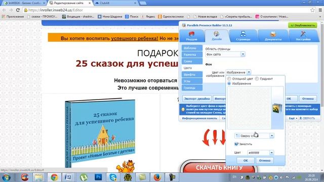Click the background image preview thumbnail
This screenshot has height=182, width=324.
[x=249, y=108]
